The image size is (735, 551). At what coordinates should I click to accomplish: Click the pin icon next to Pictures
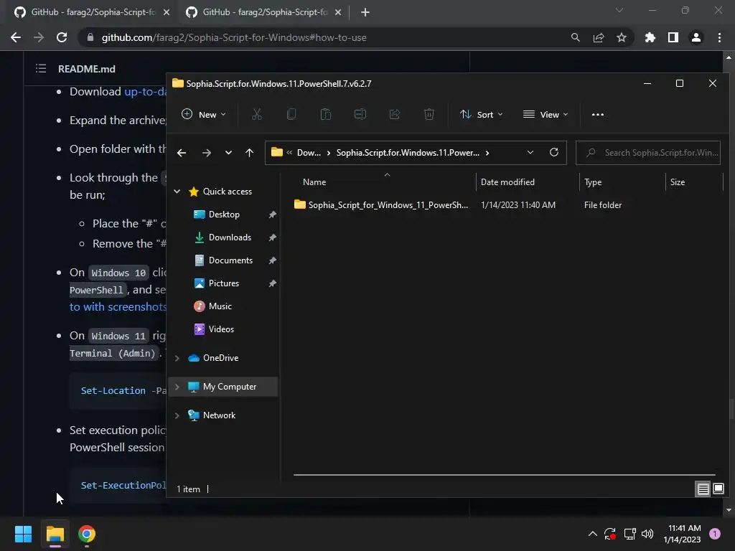[272, 283]
